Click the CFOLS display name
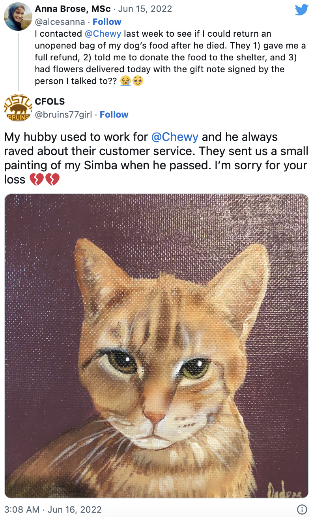This screenshot has width=310, height=517. tap(50, 101)
